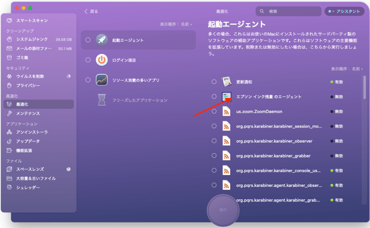Image resolution: width=370 pixels, height=228 pixels.
Task: Toggle 更新通知 有効 status
Action: click(x=337, y=82)
